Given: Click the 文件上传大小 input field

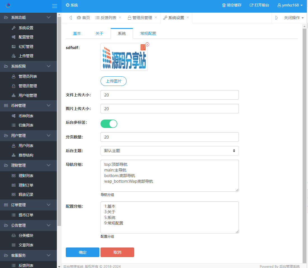Looking at the screenshot, I should pos(169,95).
